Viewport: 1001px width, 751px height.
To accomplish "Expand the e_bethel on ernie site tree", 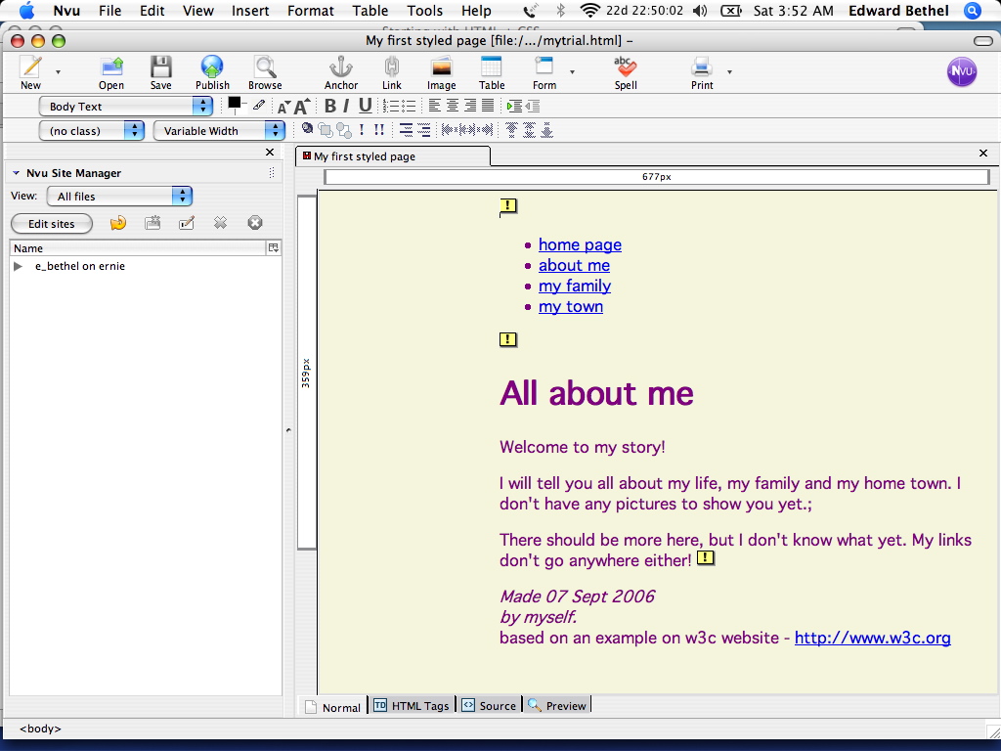I will point(17,265).
